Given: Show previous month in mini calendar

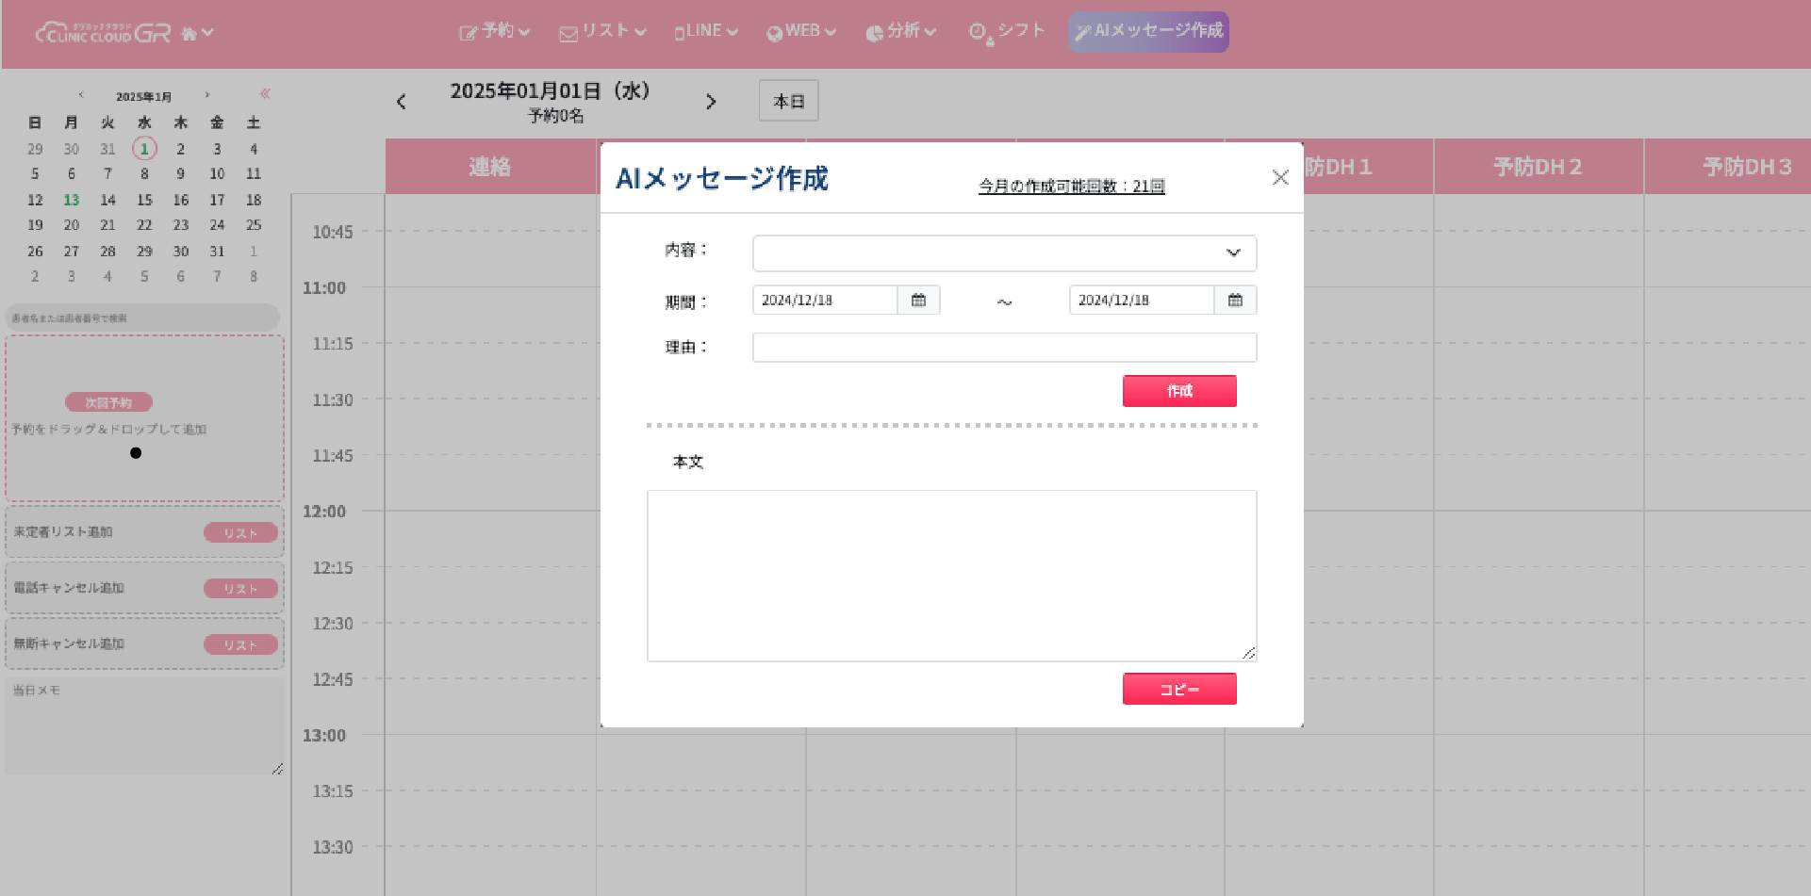Looking at the screenshot, I should pyautogui.click(x=81, y=95).
